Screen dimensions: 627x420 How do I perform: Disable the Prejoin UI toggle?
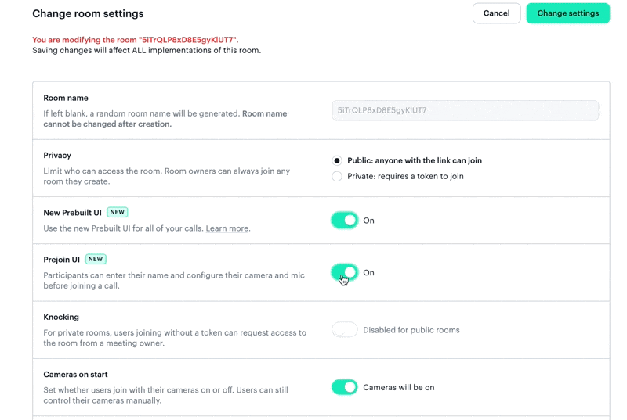(344, 273)
